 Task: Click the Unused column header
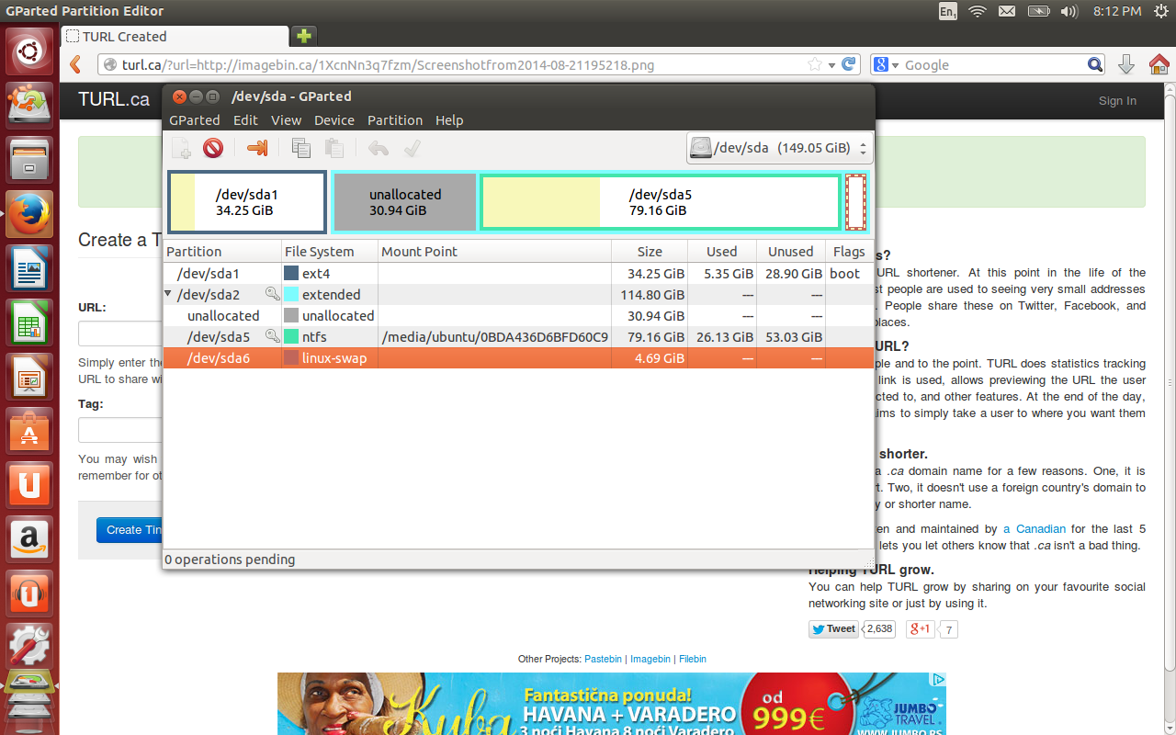[791, 252]
